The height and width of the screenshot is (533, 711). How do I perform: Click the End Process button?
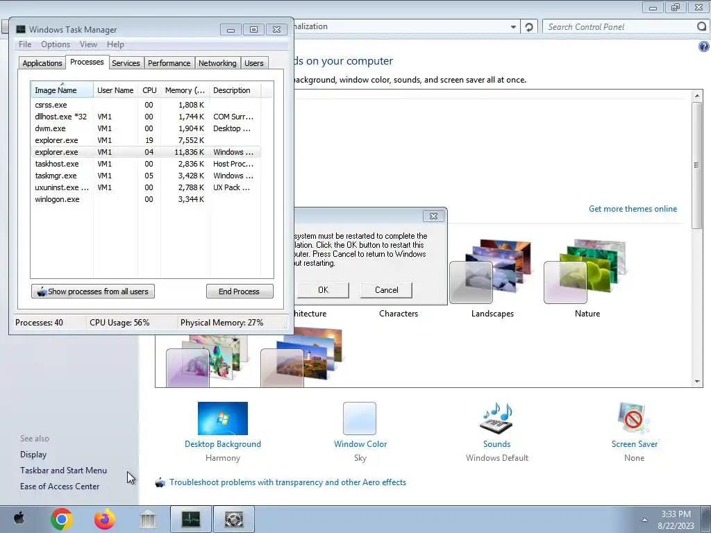tap(240, 291)
